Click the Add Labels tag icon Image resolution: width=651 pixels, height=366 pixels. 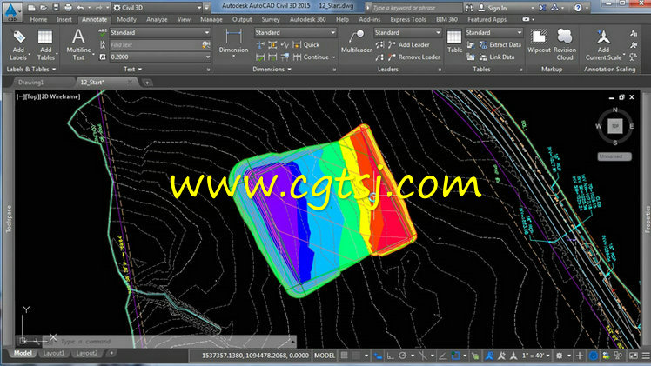pos(18,37)
